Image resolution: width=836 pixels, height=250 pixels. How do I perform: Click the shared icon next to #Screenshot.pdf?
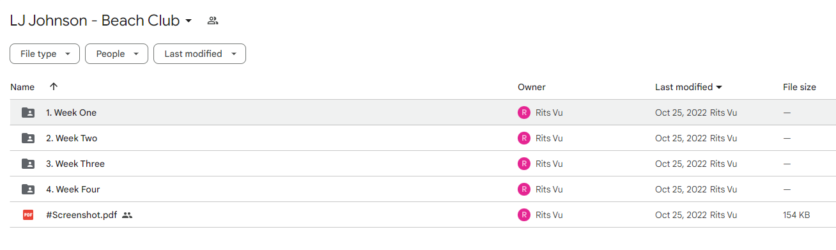pyautogui.click(x=127, y=215)
